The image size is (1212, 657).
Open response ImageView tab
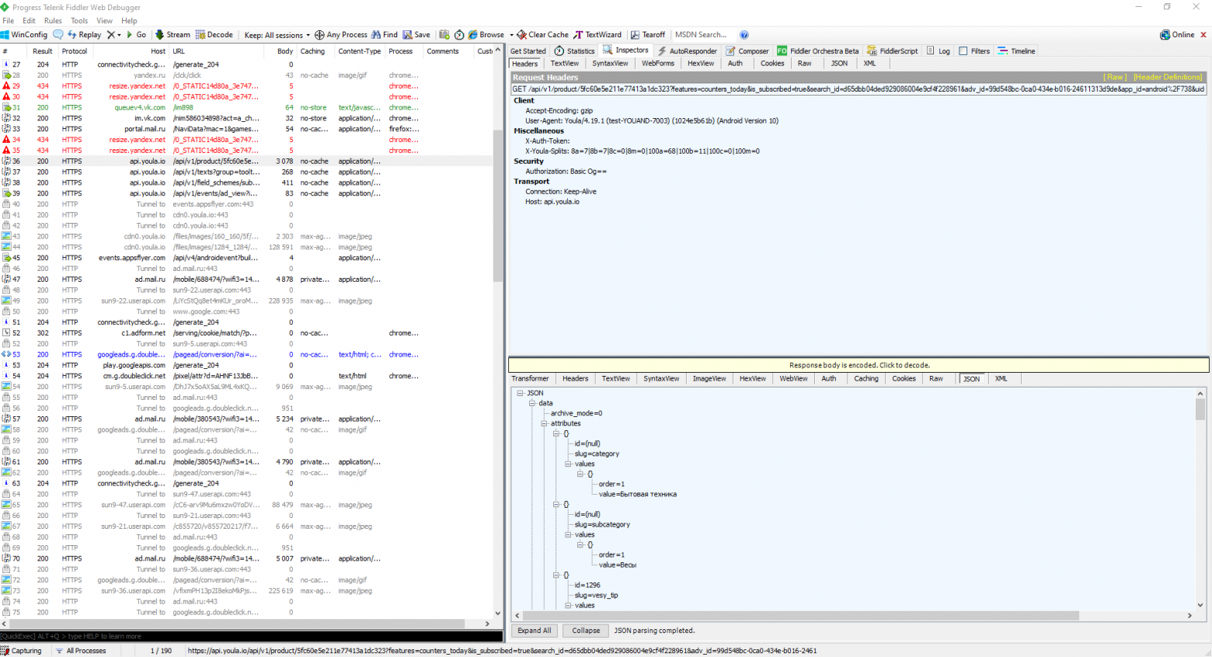709,379
